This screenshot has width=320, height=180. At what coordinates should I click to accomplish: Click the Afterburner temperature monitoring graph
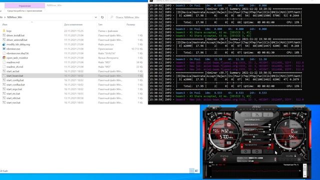pyautogui.click(x=255, y=171)
